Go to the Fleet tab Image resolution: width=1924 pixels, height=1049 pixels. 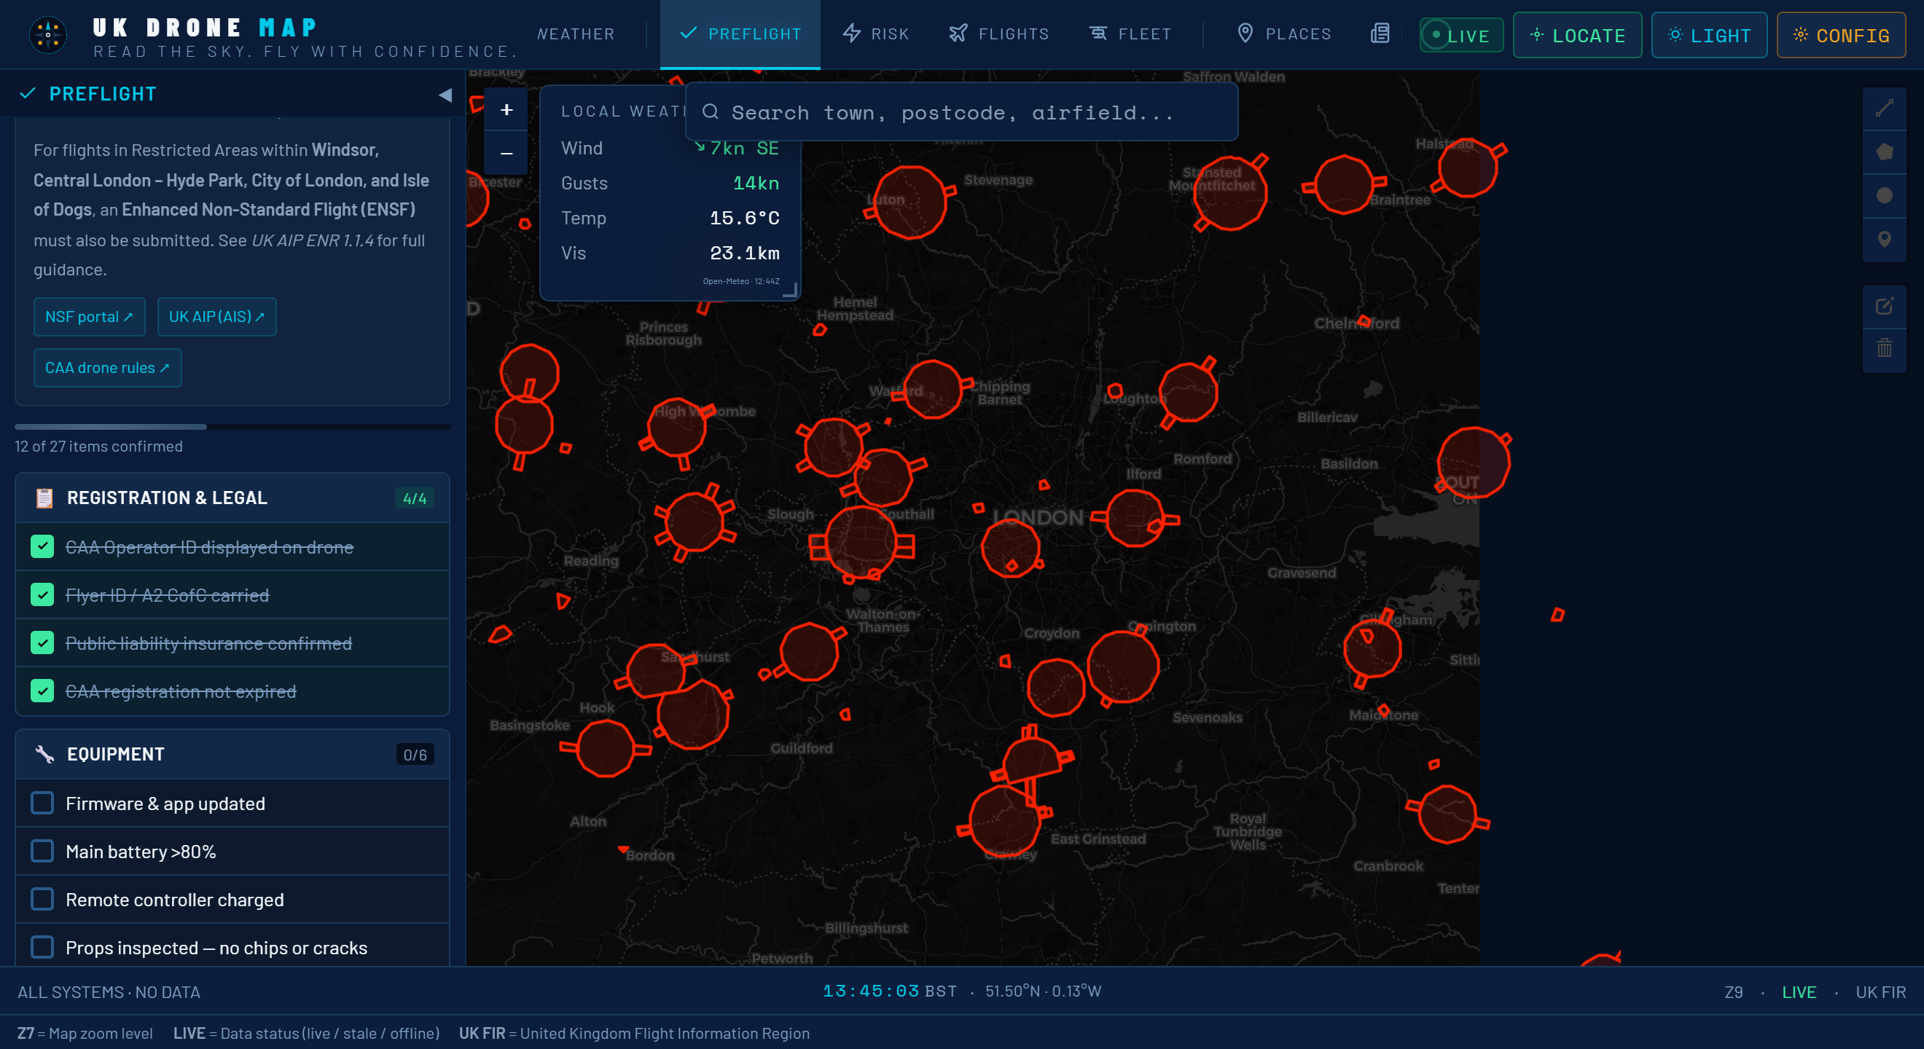1130,34
